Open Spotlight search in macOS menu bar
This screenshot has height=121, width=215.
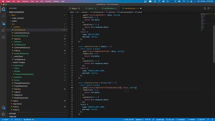coord(188,1)
